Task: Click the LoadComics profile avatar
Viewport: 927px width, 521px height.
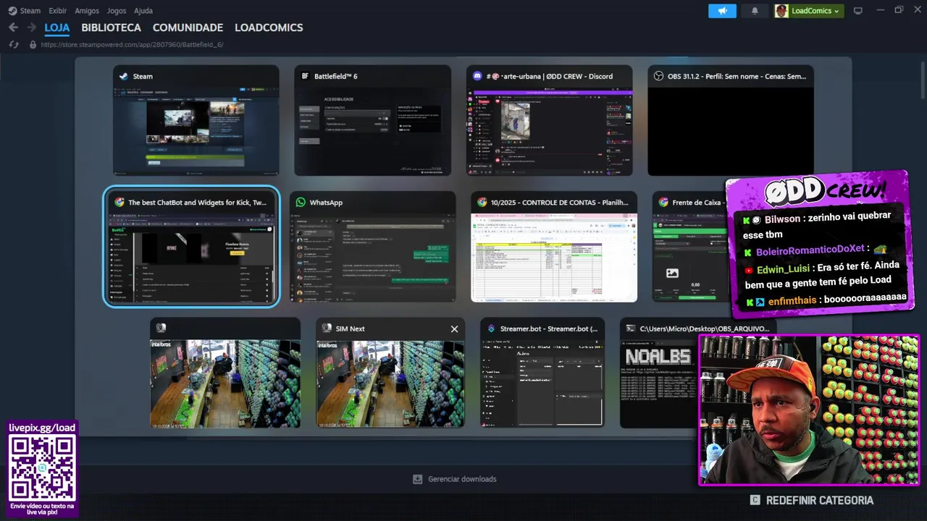Action: [781, 11]
